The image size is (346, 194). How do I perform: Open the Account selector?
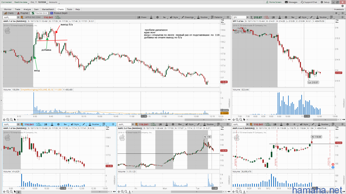[x=53, y=2]
